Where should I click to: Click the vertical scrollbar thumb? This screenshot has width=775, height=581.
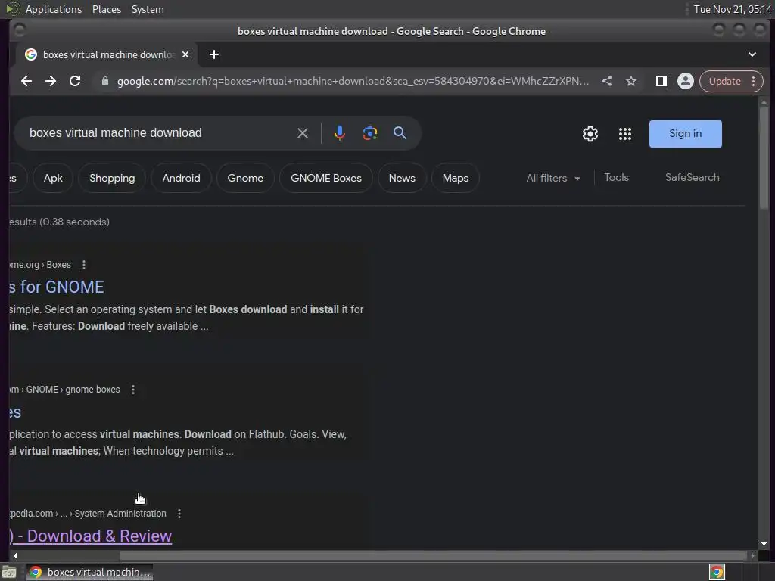764,158
